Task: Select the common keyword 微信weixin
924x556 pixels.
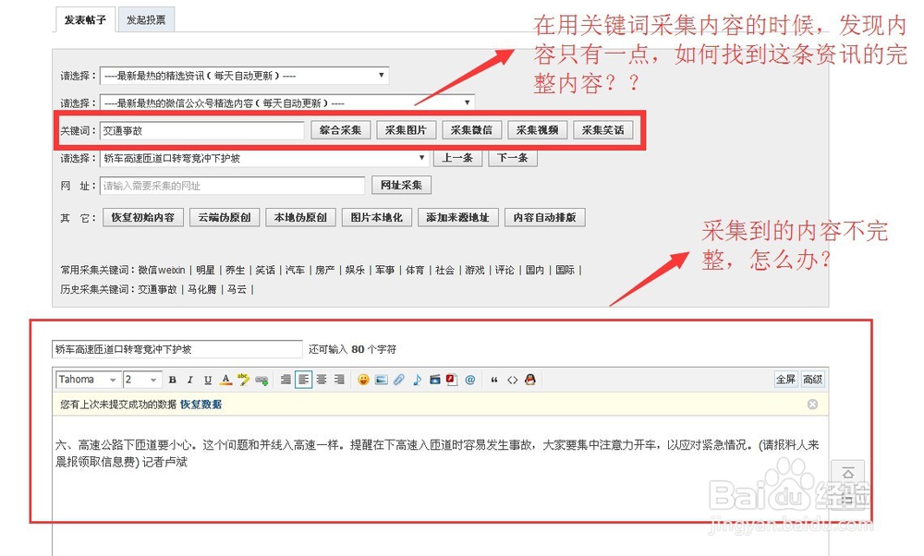Action: pyautogui.click(x=162, y=270)
